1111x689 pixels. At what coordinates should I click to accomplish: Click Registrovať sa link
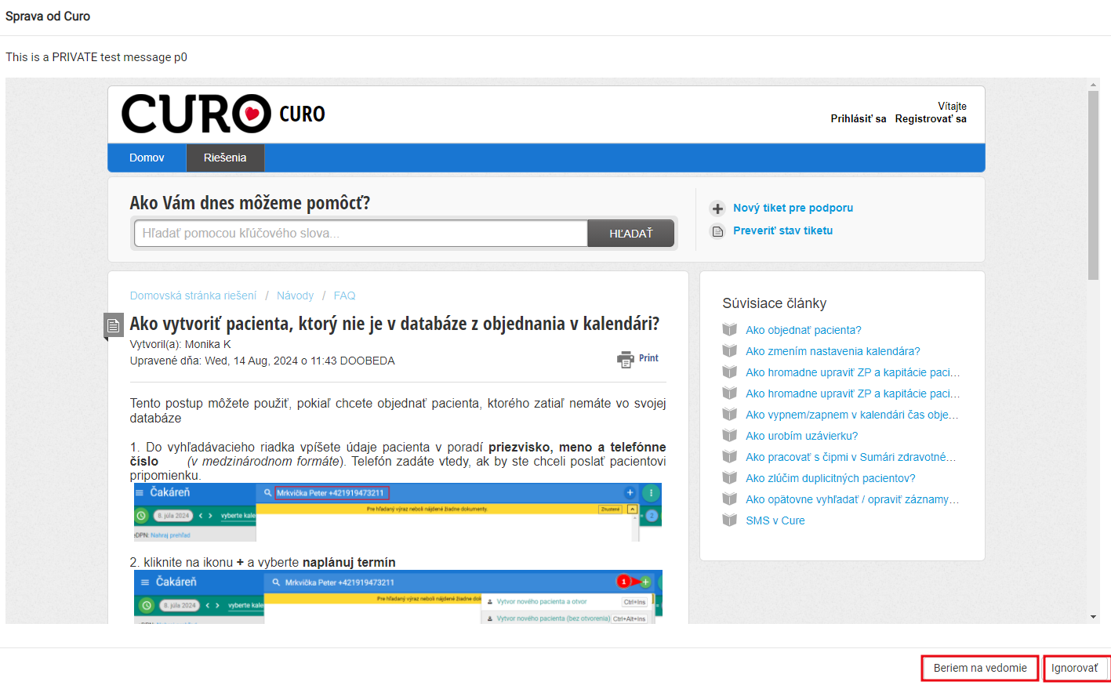tap(931, 118)
